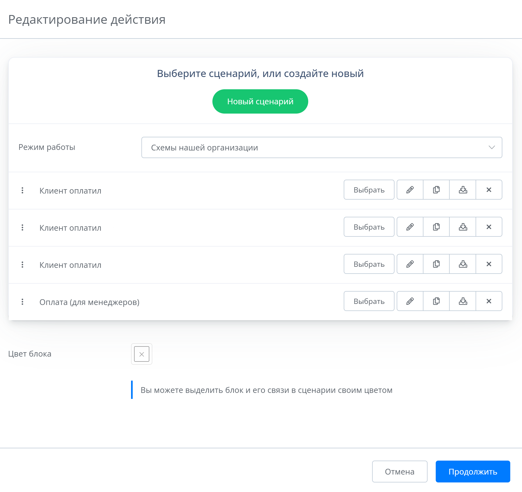This screenshot has width=522, height=492.
Task: Click the blue "Продолжить" button
Action: (473, 472)
